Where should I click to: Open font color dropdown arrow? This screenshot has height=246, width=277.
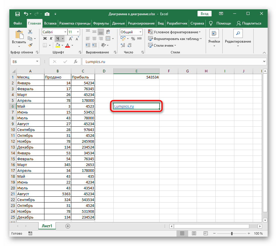(72, 46)
